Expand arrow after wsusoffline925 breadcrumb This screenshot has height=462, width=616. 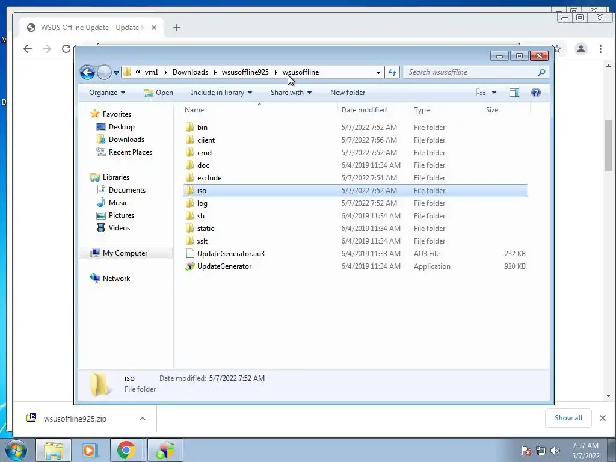pyautogui.click(x=276, y=72)
